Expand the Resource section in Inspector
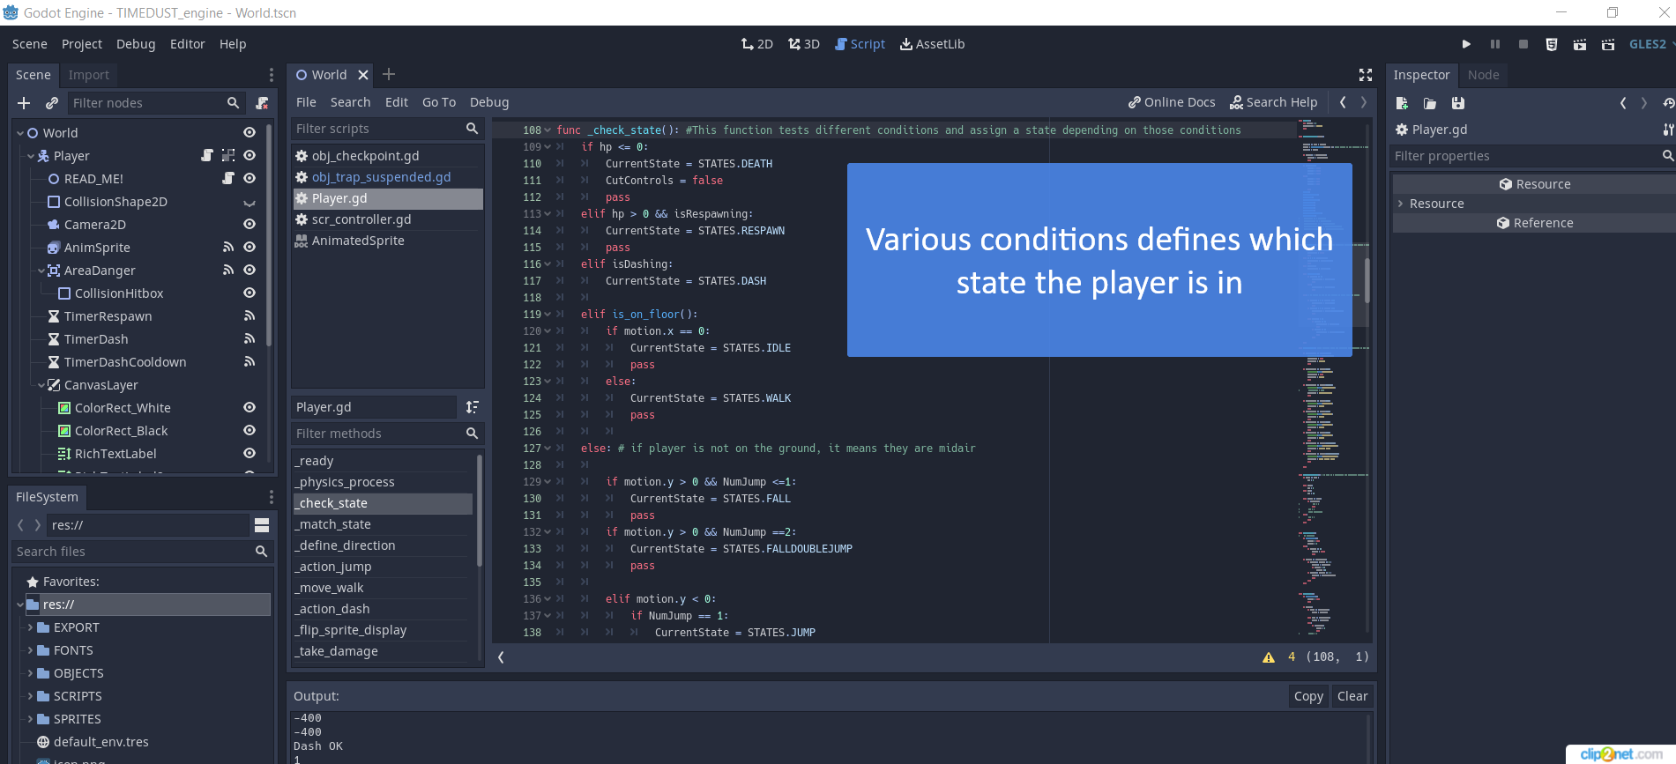1676x764 pixels. (x=1401, y=204)
